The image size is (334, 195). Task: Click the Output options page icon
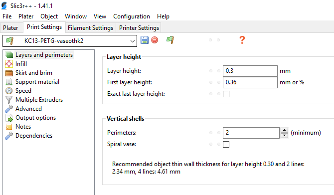pos(9,118)
